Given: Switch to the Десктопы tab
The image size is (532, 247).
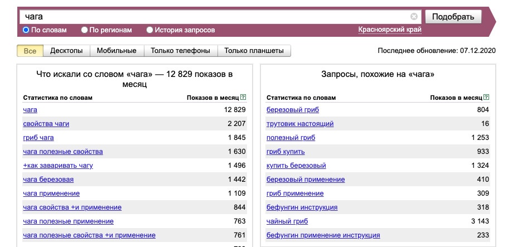Looking at the screenshot, I should pyautogui.click(x=66, y=51).
